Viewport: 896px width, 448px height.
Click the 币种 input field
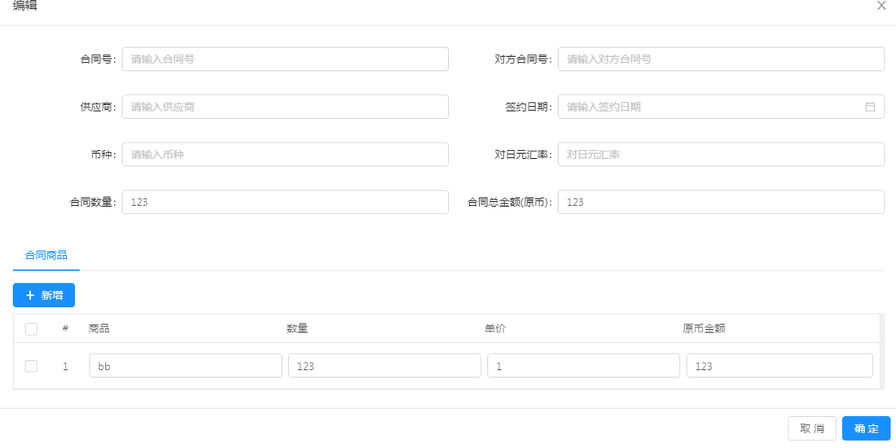(x=285, y=154)
